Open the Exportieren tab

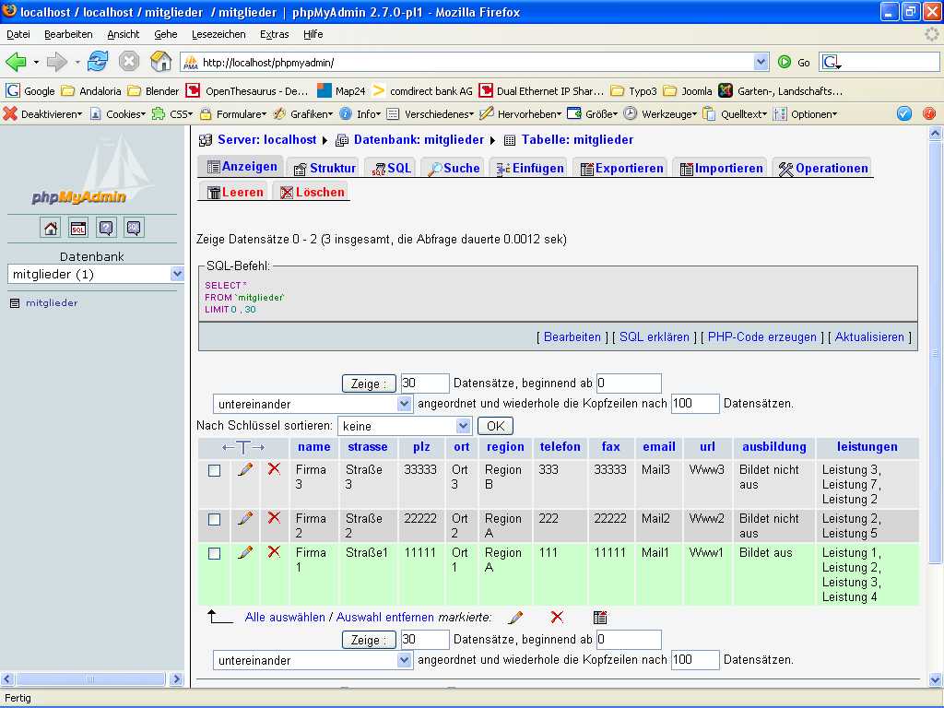coord(621,168)
